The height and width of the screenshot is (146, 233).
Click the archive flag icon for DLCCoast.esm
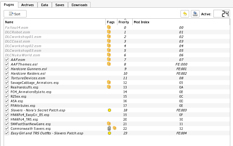tap(109, 41)
